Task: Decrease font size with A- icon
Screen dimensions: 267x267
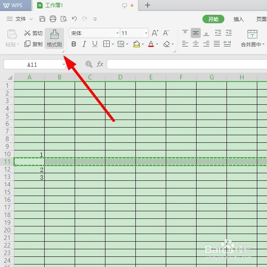Action: click(166, 33)
